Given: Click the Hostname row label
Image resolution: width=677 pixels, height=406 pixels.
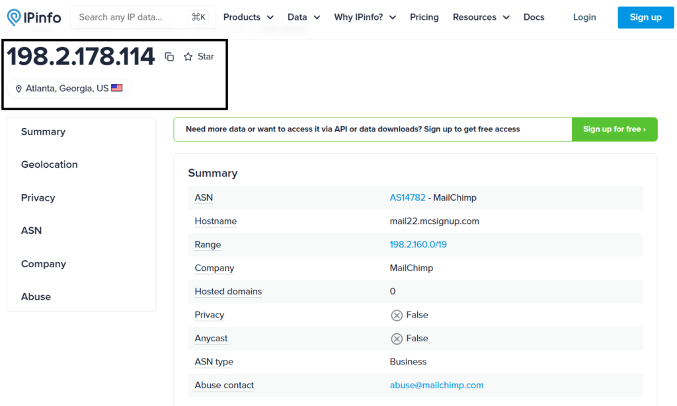Looking at the screenshot, I should (x=216, y=221).
